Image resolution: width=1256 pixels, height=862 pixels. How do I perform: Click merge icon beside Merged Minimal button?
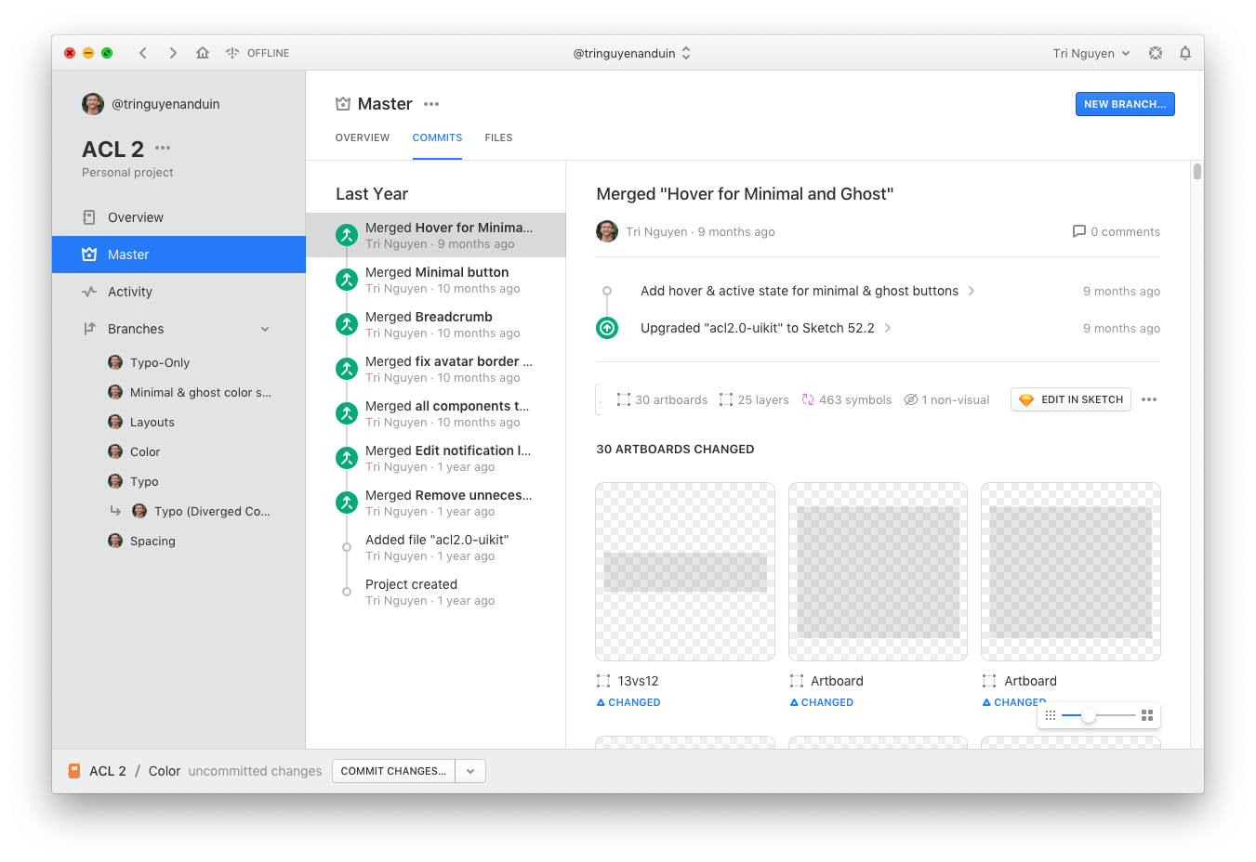347,280
